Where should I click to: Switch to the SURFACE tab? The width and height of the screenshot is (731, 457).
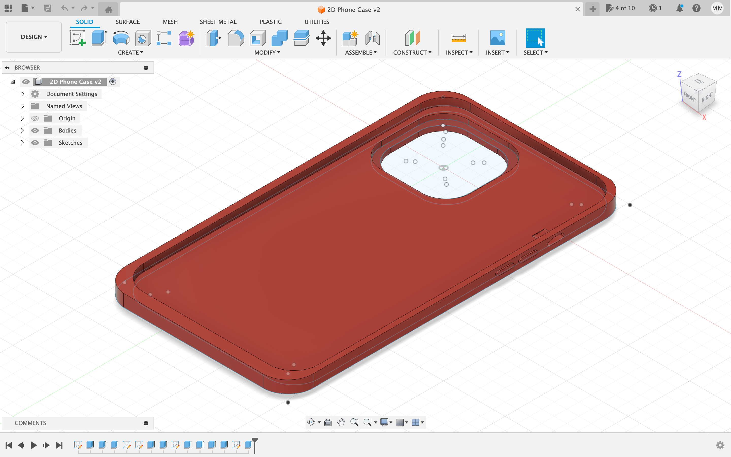coord(127,22)
